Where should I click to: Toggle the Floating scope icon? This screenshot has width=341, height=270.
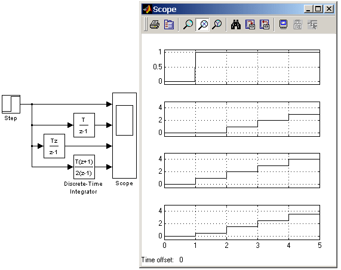[x=283, y=24]
